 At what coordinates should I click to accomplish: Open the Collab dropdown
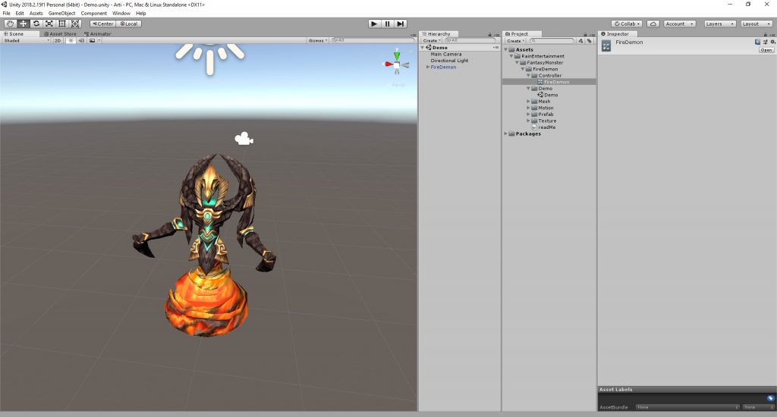pyautogui.click(x=627, y=24)
